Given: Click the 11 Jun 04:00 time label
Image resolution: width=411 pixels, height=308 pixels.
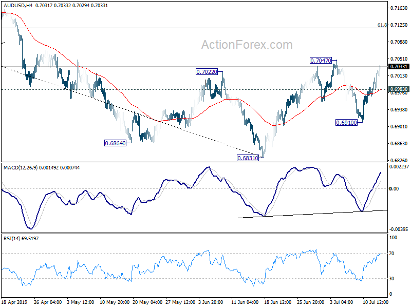Looking at the screenshot, I should [x=245, y=302].
